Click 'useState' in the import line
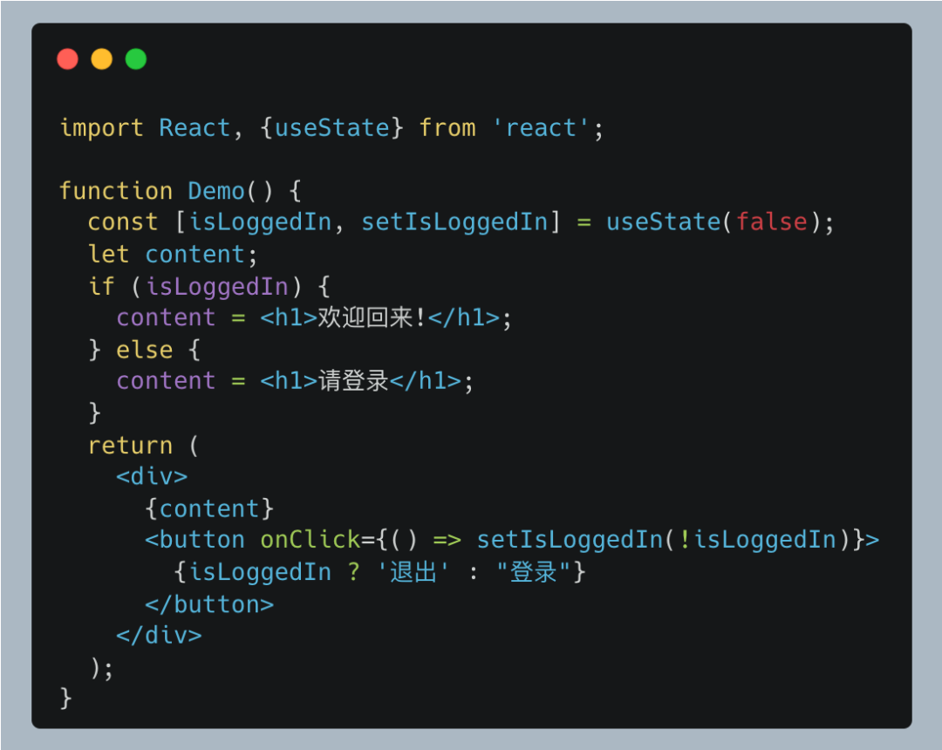Image resolution: width=942 pixels, height=750 pixels. 331,128
